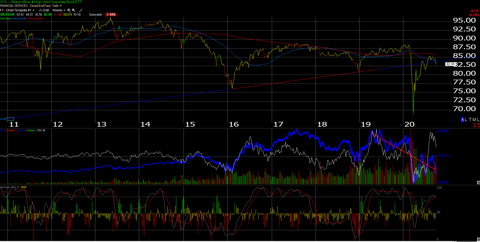Click the 84.03 high price value
This screenshot has width=480, height=242.
pos(29,15)
